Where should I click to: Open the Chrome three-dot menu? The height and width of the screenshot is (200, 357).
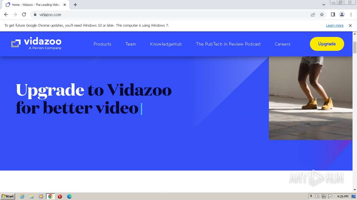(351, 14)
